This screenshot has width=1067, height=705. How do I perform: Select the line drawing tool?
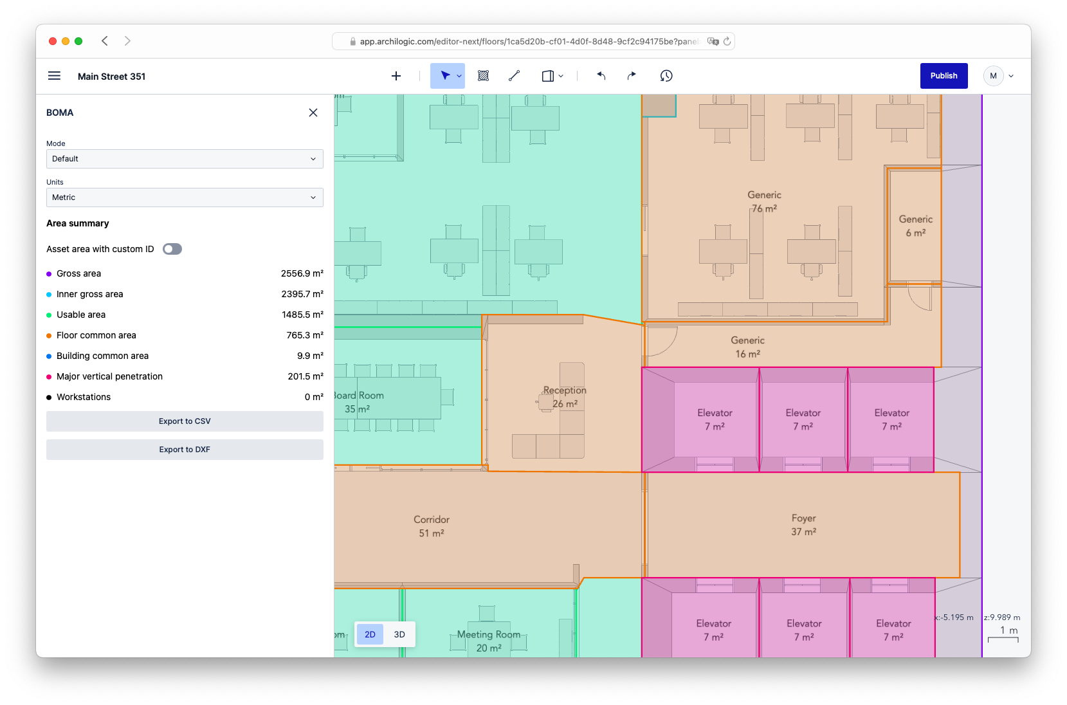514,76
